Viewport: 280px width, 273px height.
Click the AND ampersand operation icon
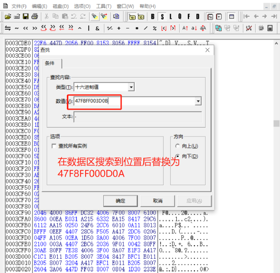97,28
